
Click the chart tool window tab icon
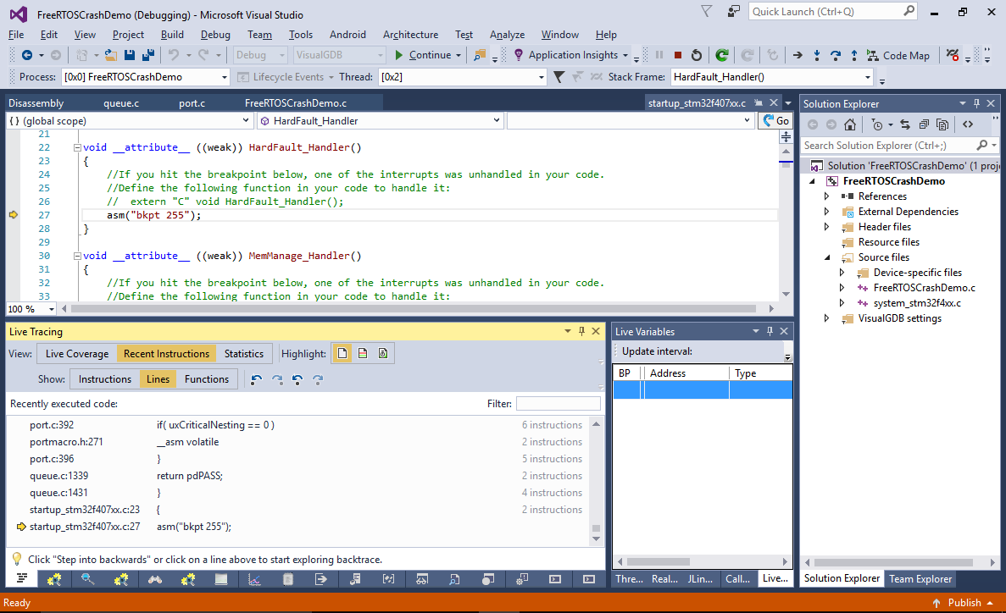(255, 579)
